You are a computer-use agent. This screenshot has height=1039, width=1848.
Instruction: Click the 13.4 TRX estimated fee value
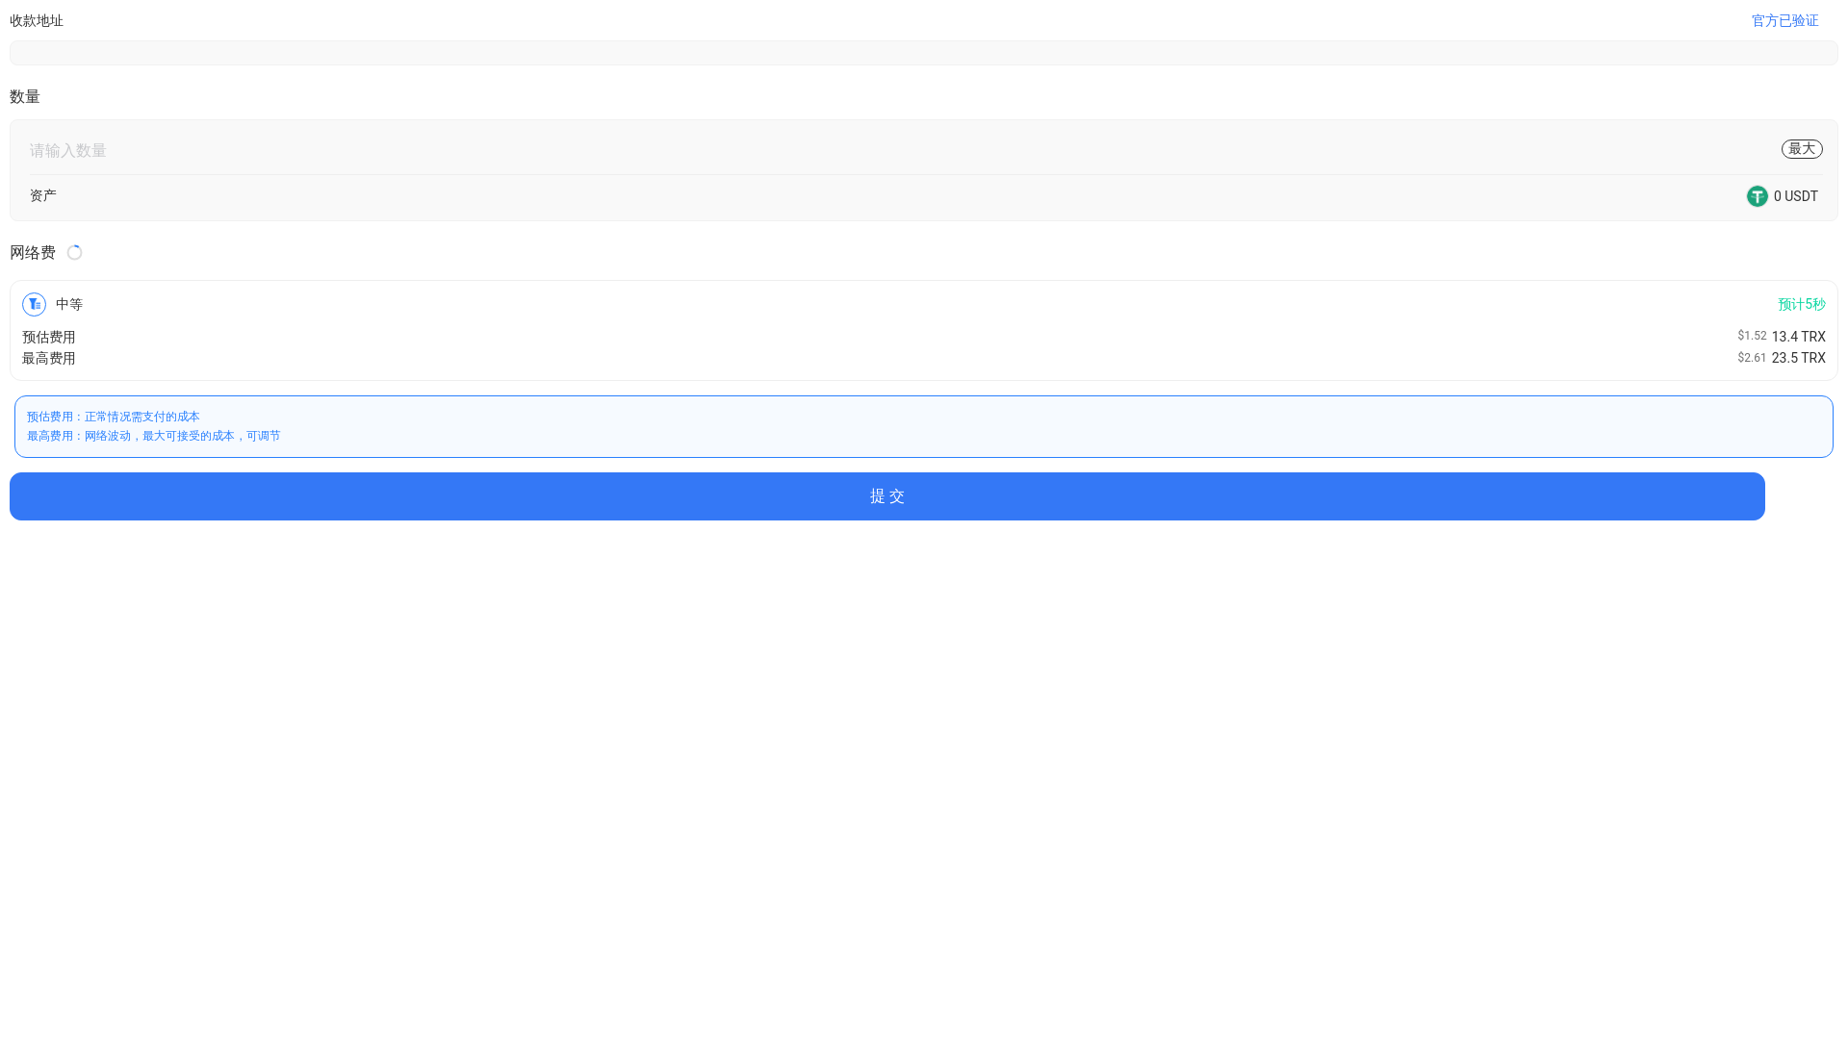point(1798,337)
